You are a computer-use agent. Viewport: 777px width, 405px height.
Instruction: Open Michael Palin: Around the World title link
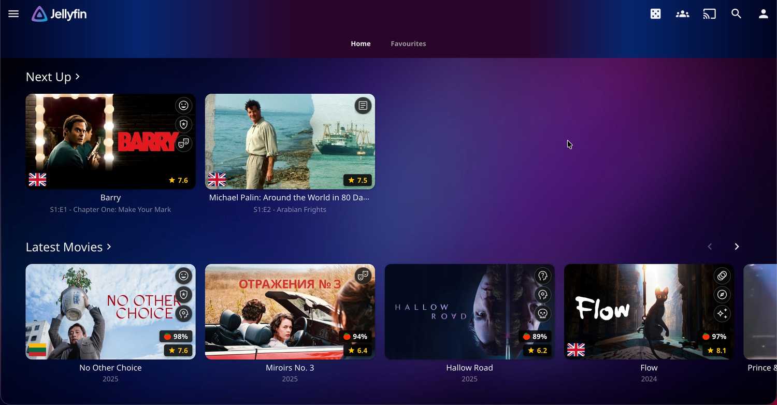click(x=290, y=197)
